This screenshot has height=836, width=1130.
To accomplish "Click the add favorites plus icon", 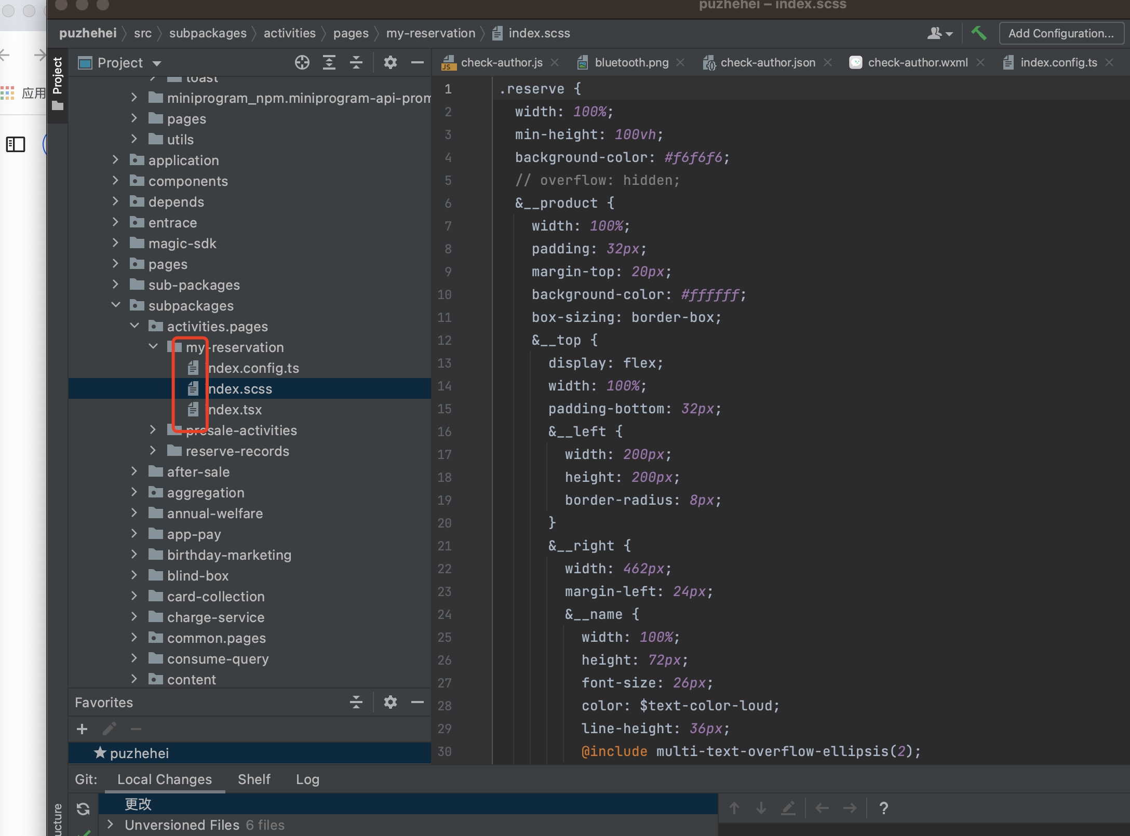I will (82, 729).
